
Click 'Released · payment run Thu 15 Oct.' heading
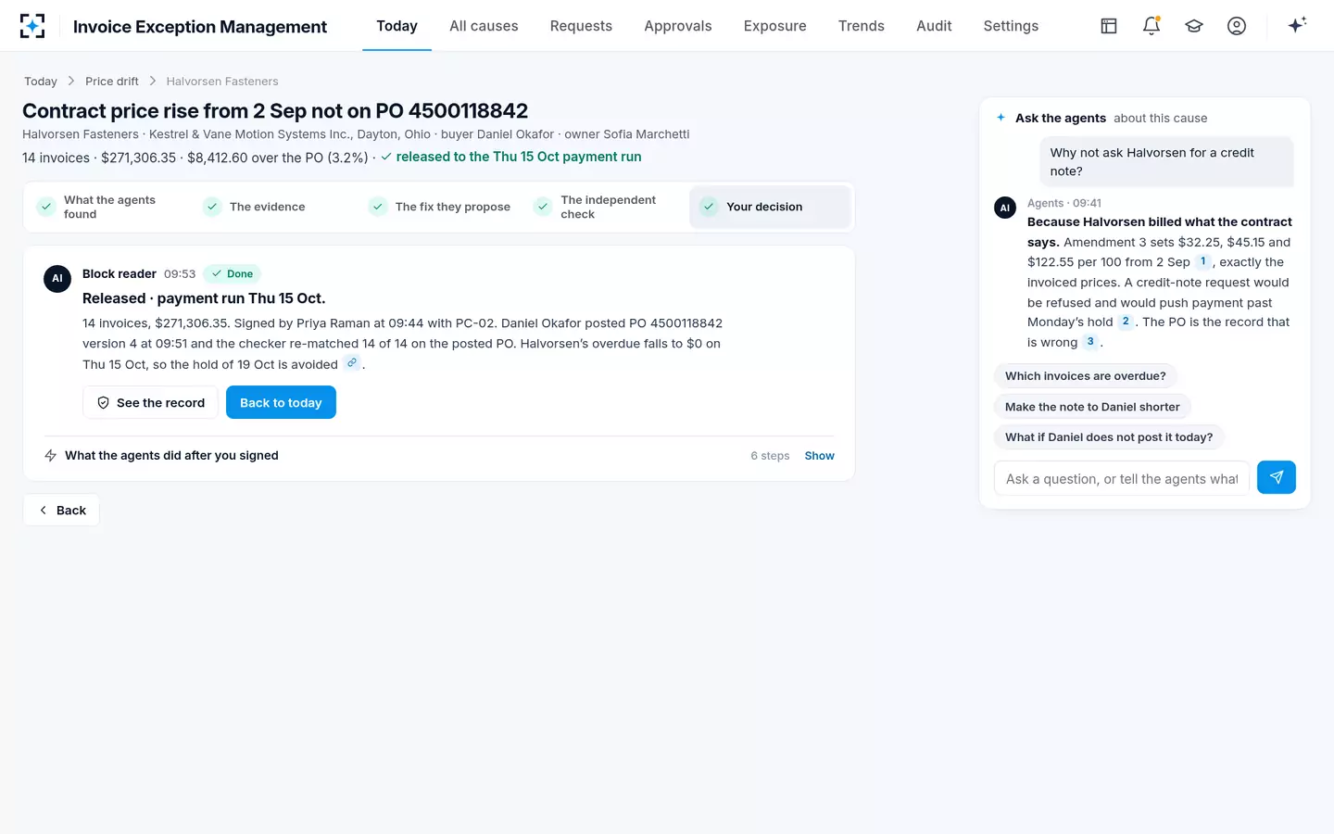[x=204, y=298]
